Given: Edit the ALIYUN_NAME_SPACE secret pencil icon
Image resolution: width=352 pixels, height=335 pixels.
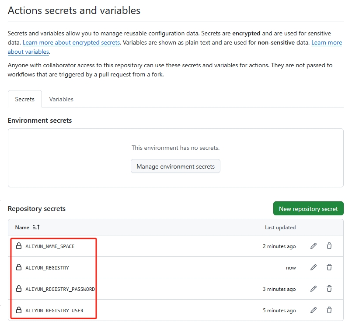Looking at the screenshot, I should click(313, 246).
